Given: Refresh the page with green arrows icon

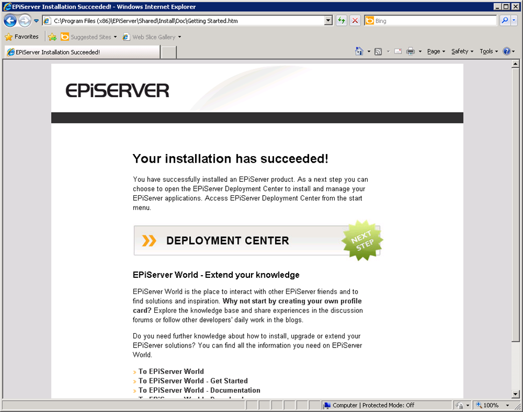Looking at the screenshot, I should coord(341,20).
